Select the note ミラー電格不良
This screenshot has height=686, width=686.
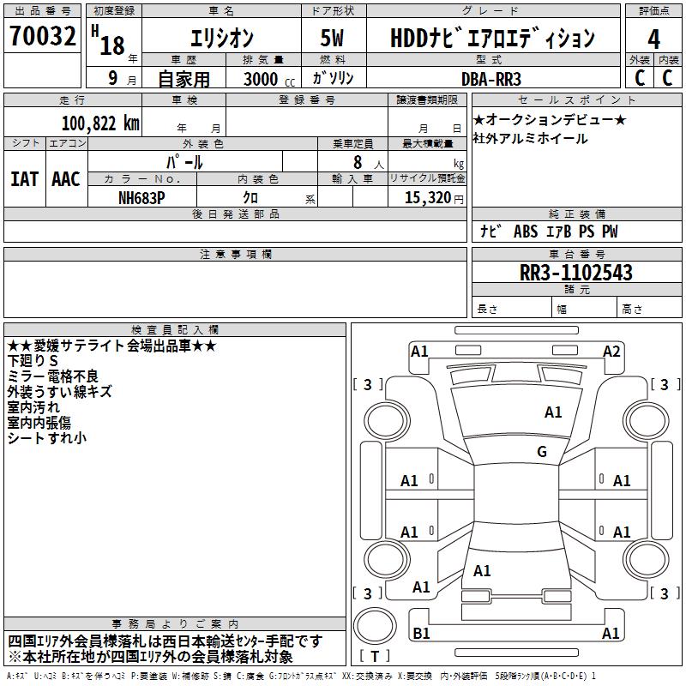click(53, 376)
